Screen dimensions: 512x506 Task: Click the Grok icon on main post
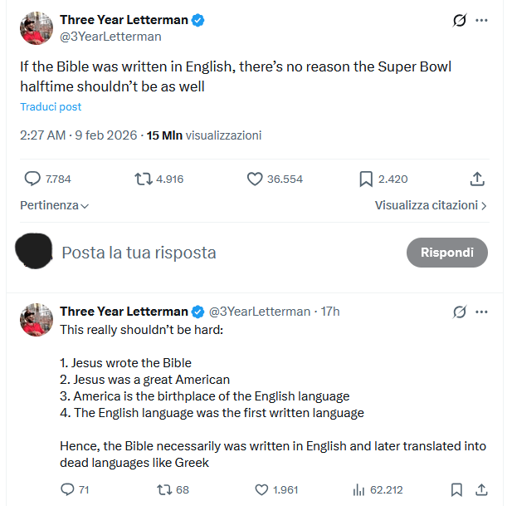[x=459, y=21]
